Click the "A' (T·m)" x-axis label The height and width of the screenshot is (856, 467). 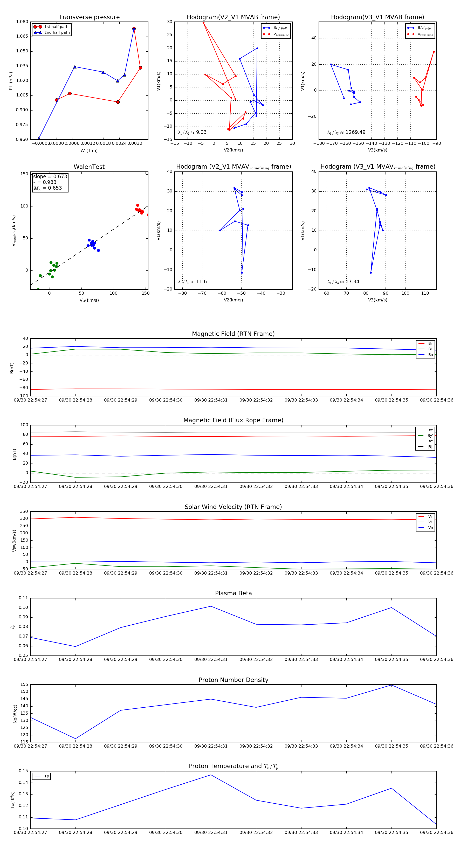89,150
